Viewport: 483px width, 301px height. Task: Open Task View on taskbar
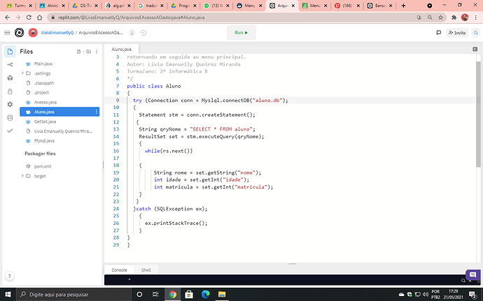pyautogui.click(x=155, y=294)
